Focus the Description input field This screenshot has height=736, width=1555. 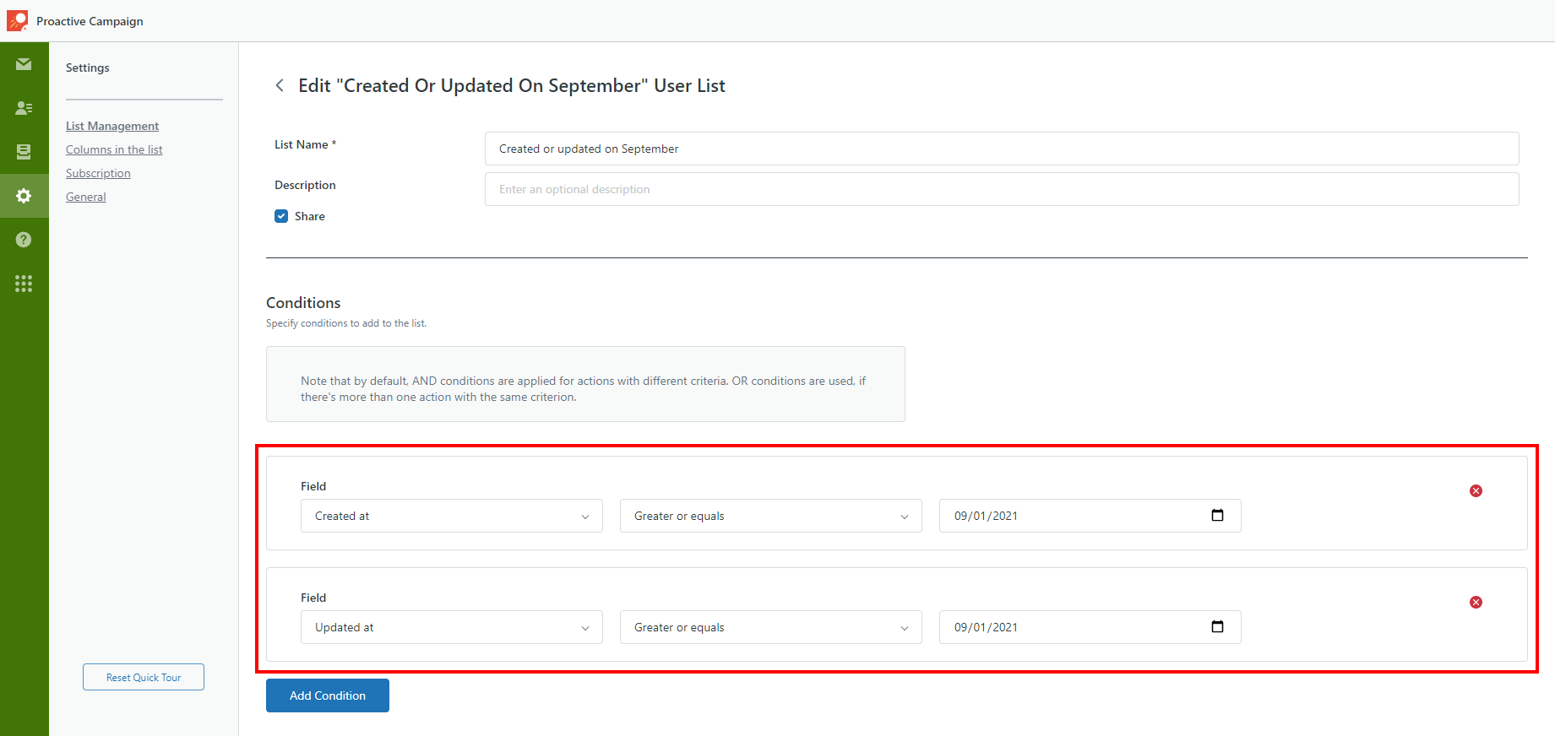(1002, 189)
